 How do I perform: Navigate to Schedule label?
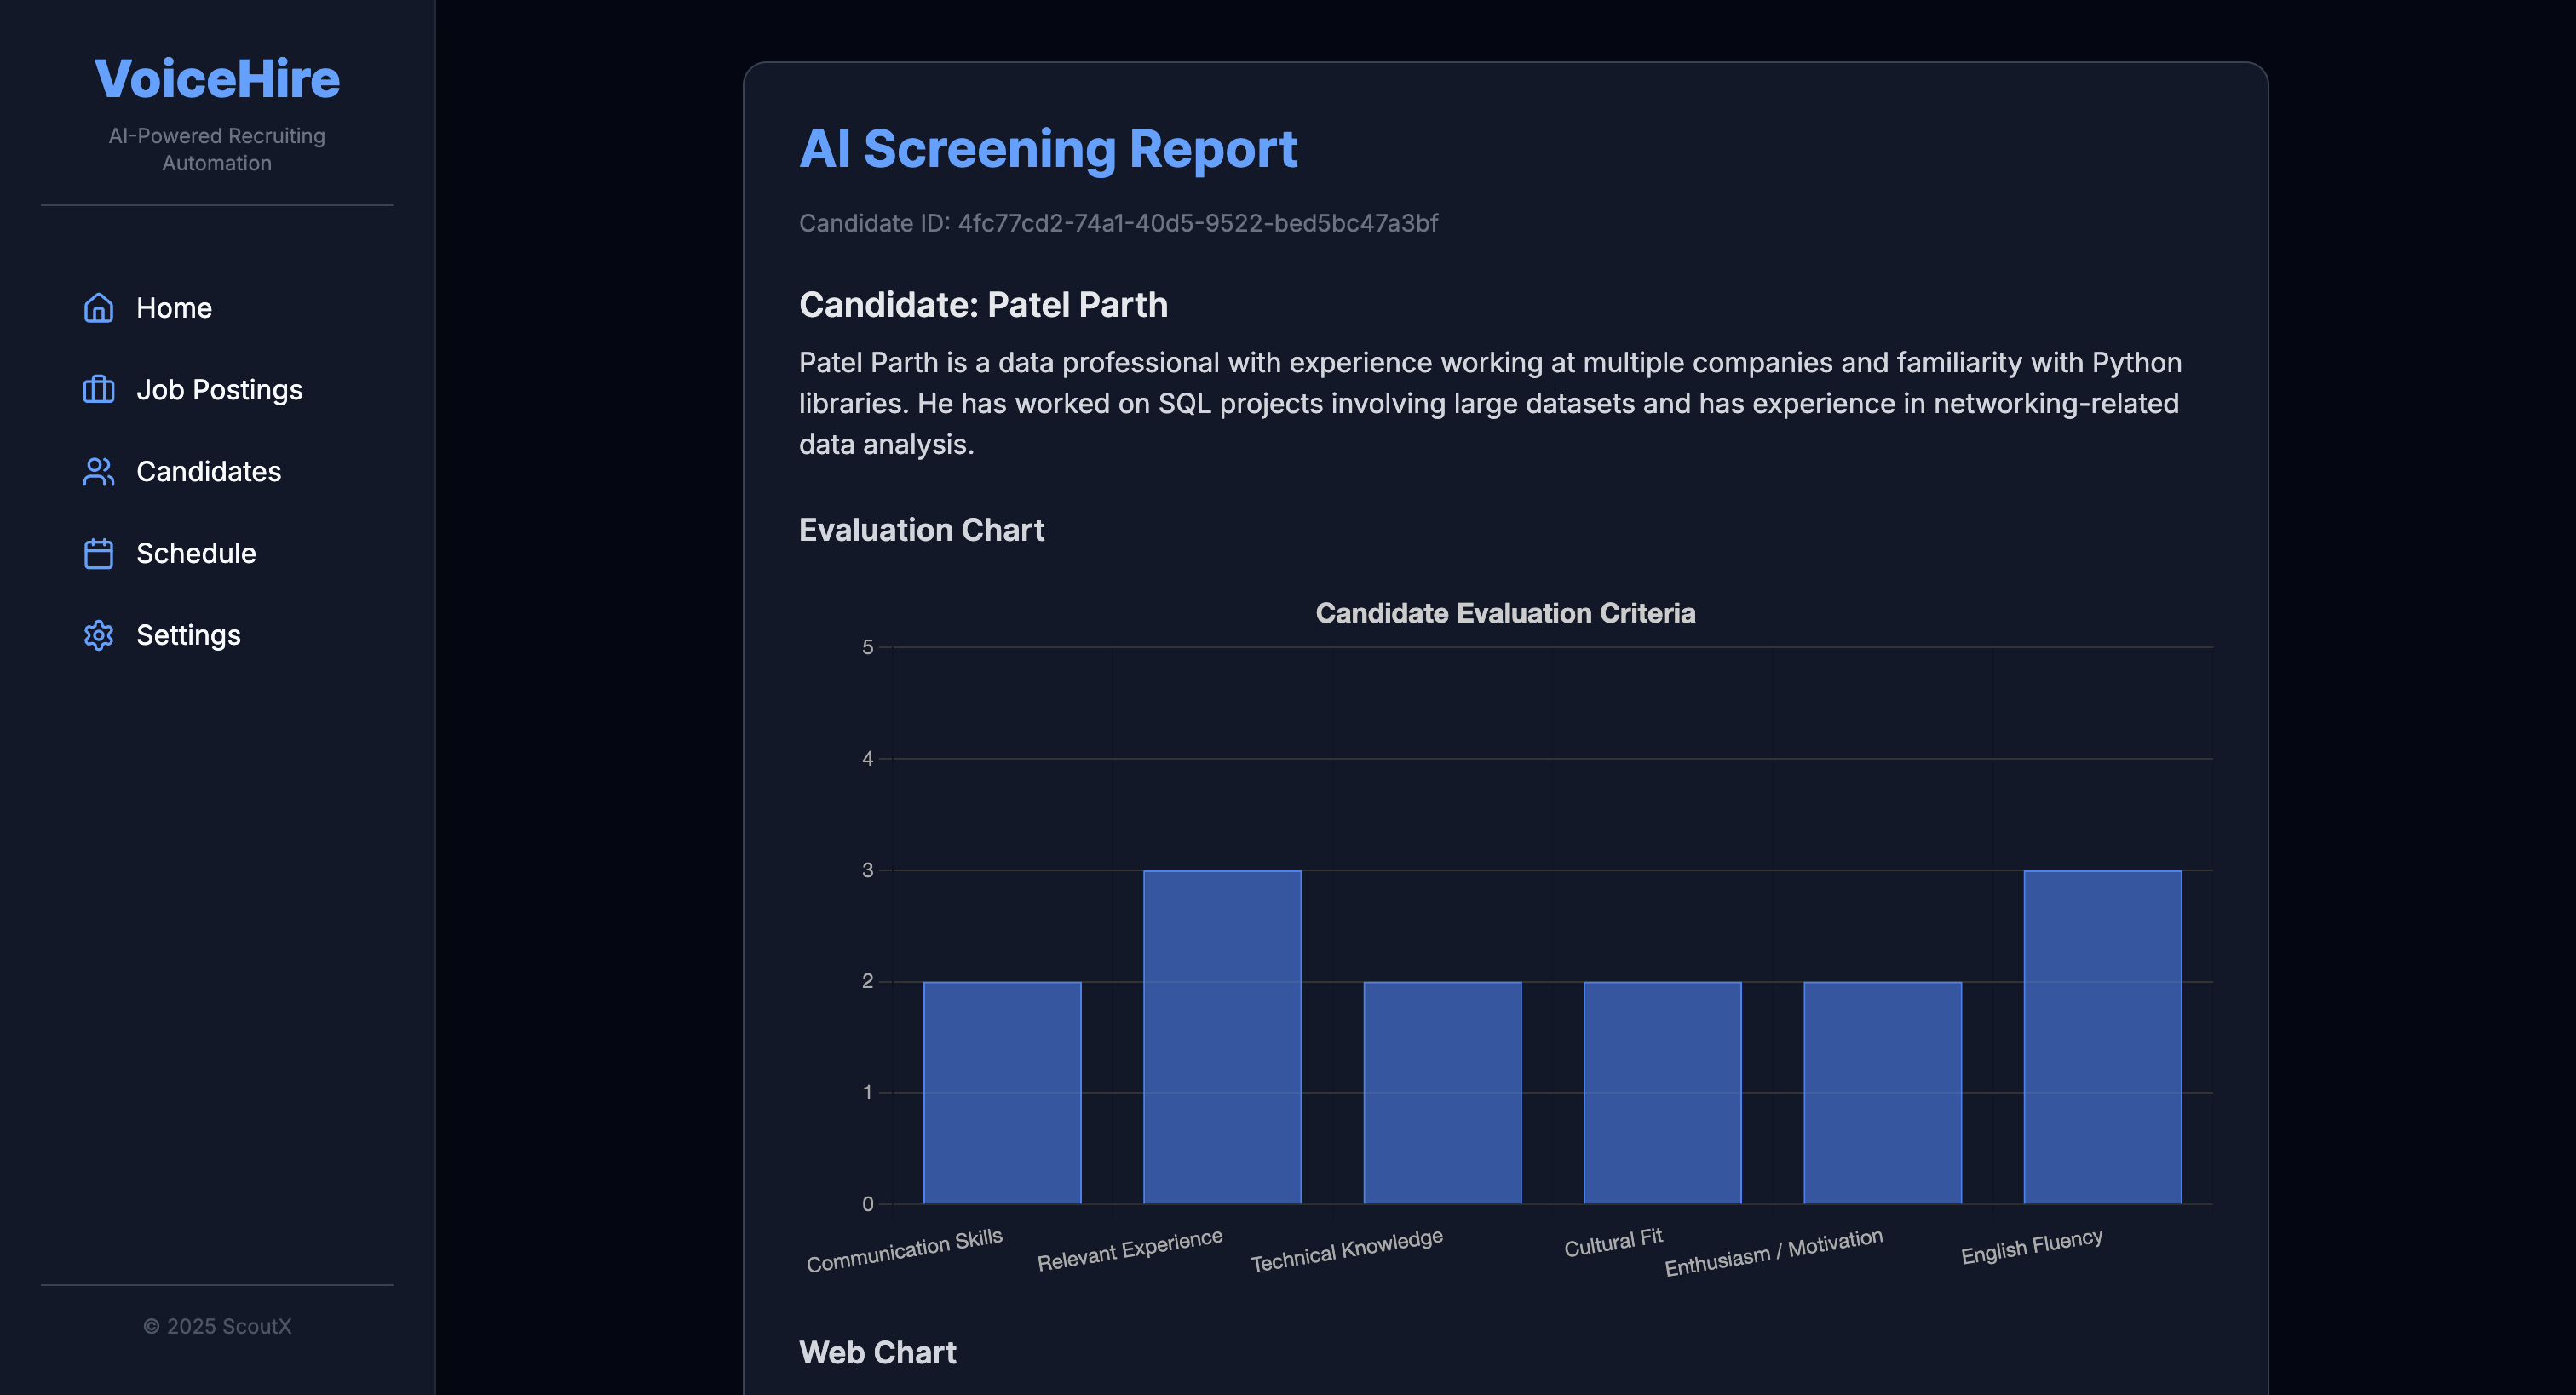coord(196,554)
